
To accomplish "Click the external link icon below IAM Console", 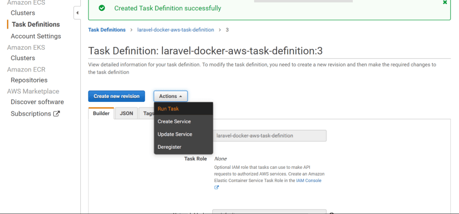I will tap(217, 188).
